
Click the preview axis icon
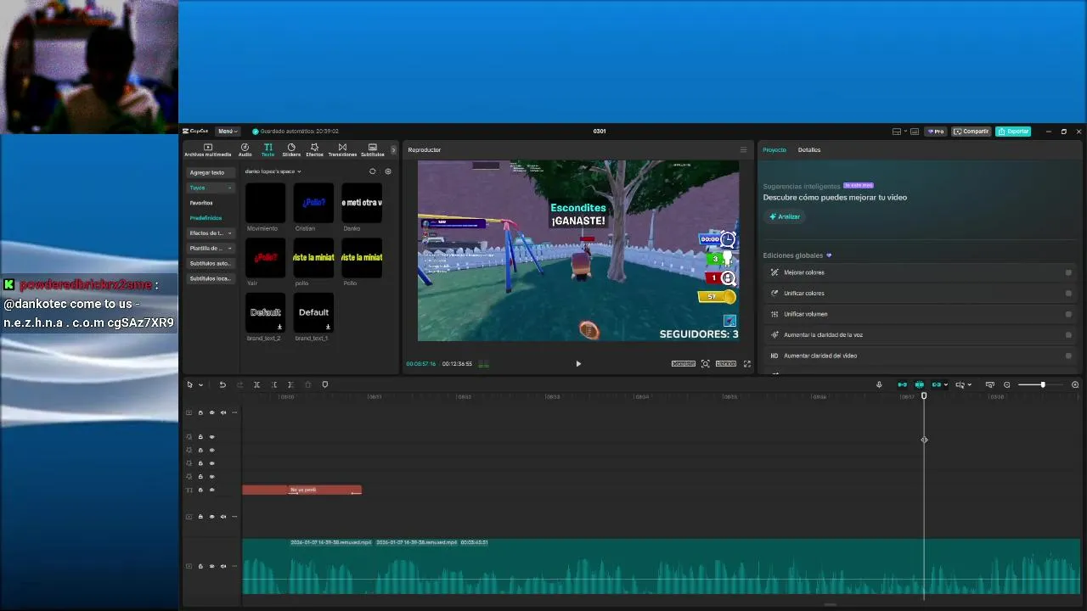pos(960,384)
